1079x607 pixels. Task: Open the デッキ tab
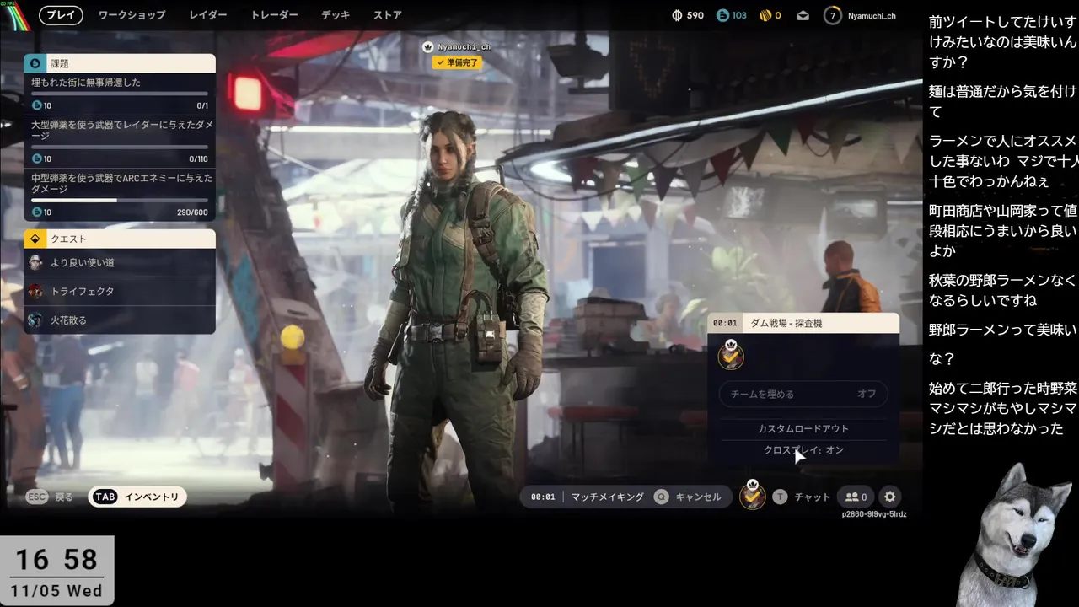point(336,15)
